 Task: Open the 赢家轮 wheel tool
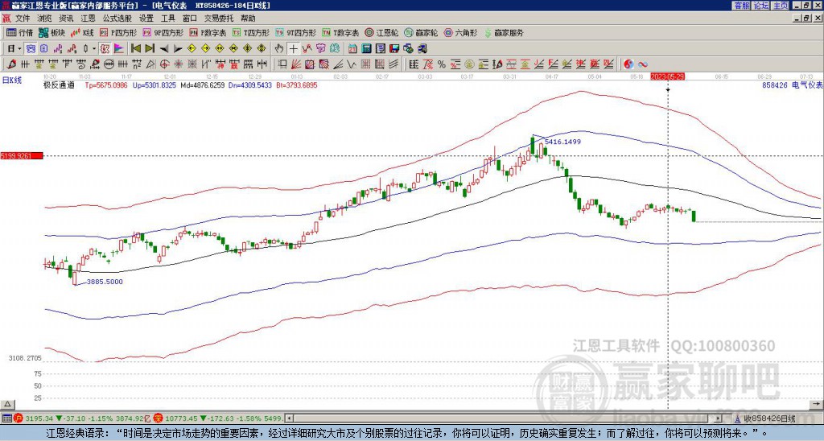click(421, 32)
